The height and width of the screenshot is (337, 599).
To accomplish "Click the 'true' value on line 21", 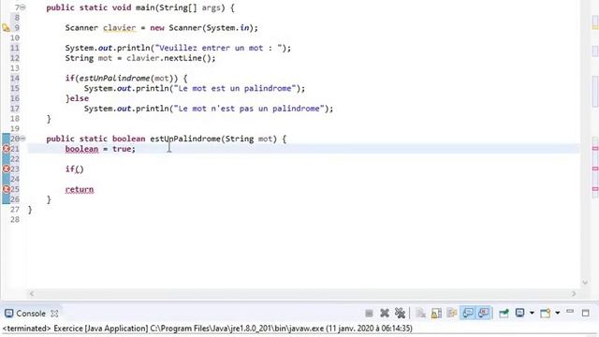I will pos(122,149).
